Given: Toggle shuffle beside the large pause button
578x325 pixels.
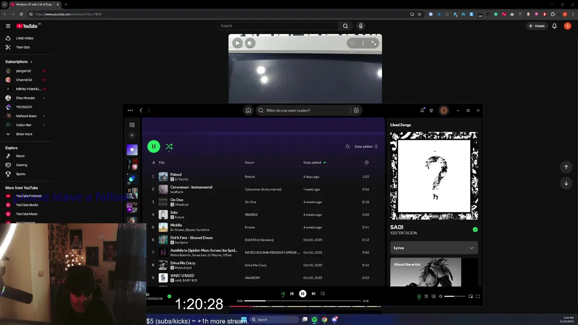Looking at the screenshot, I should pos(169,146).
